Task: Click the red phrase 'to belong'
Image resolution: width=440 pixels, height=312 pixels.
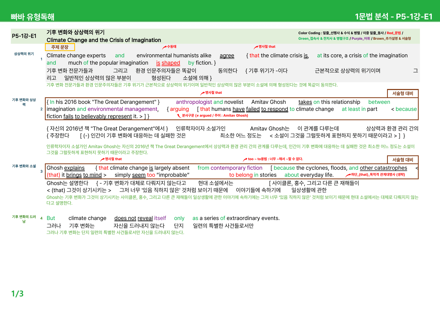Action: coord(241,175)
